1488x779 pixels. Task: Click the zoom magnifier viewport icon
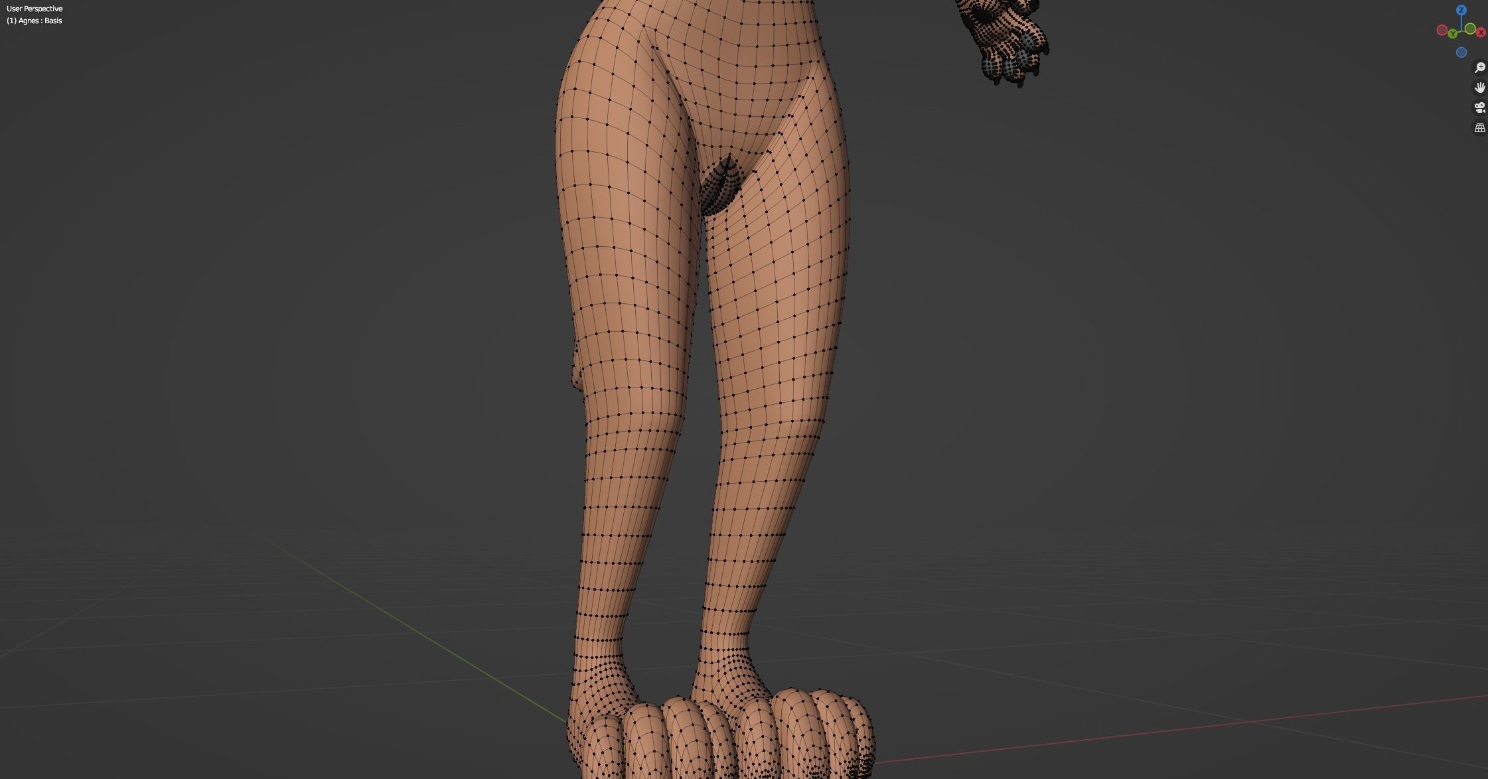[1479, 68]
